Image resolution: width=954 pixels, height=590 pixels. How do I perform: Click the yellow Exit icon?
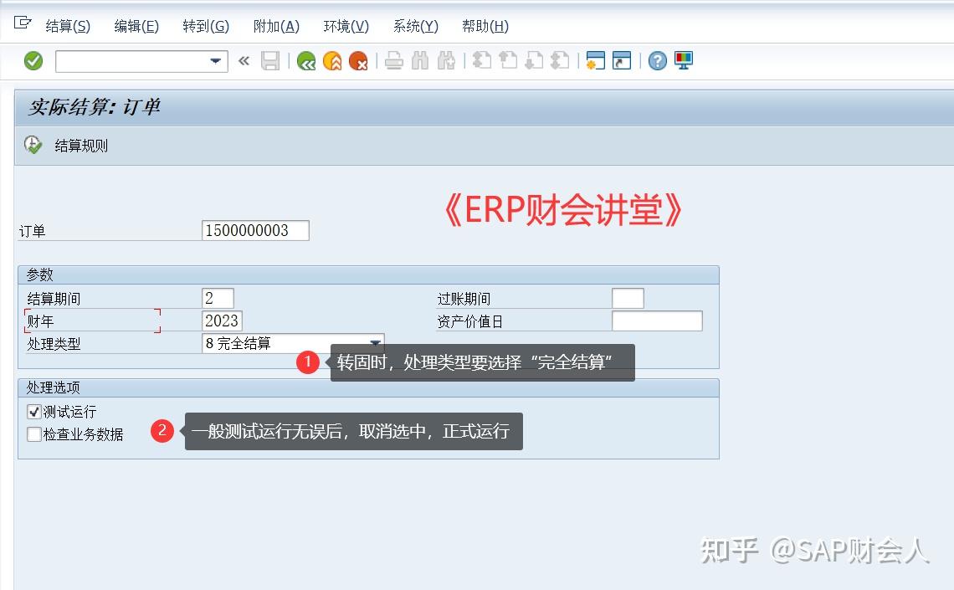(332, 60)
